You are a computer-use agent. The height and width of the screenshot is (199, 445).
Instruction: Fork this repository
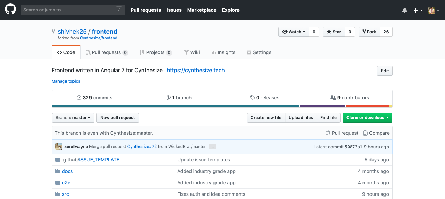(x=369, y=32)
